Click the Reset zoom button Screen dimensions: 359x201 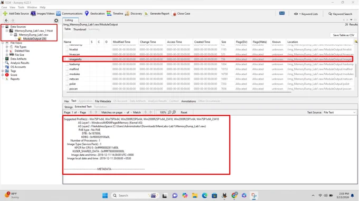pos(184,112)
